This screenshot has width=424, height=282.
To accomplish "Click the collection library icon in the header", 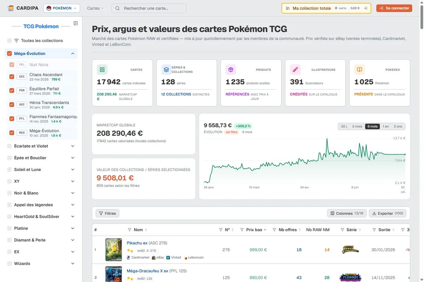I will (x=288, y=8).
